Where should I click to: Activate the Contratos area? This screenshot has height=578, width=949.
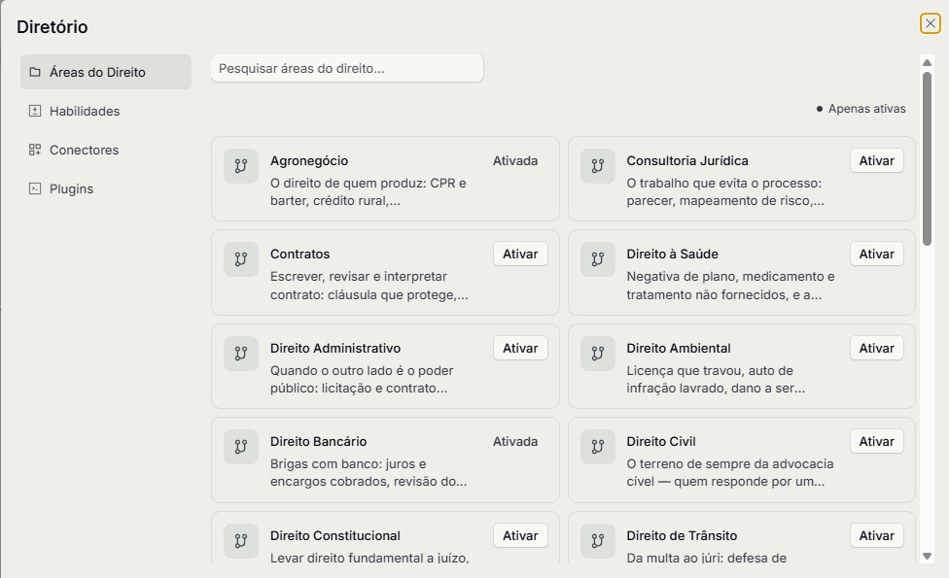520,254
